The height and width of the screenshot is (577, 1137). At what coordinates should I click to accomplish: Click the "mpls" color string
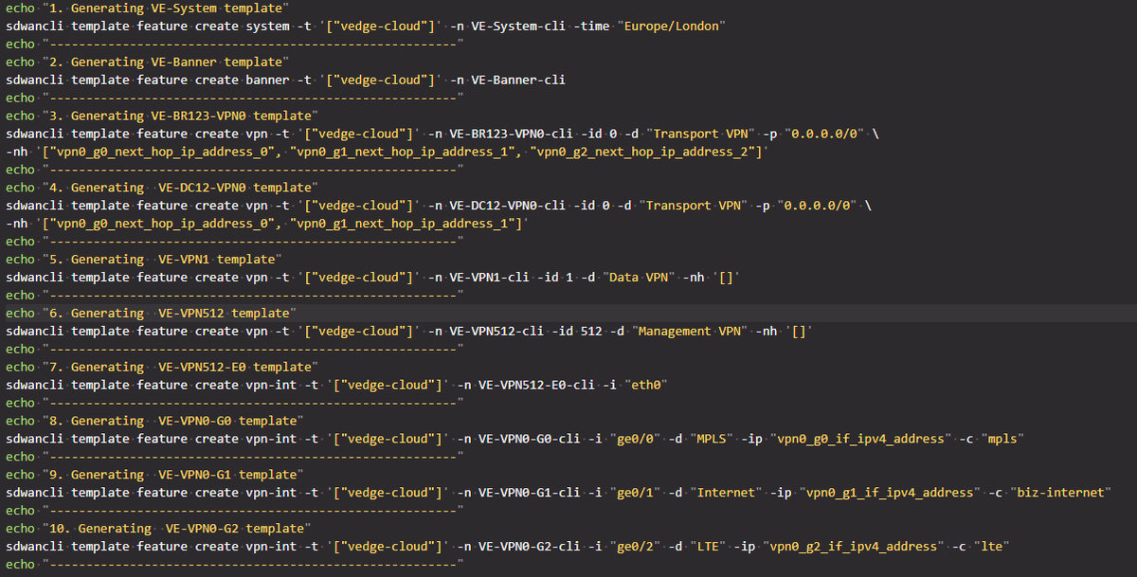coord(1002,441)
